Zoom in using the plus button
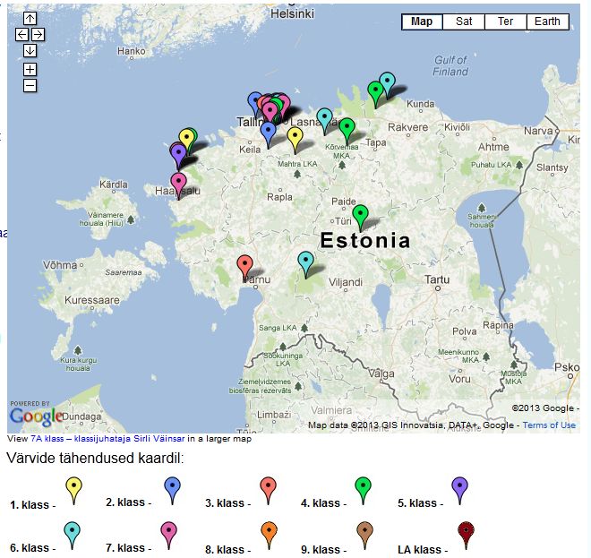Image resolution: width=591 pixels, height=558 pixels. [30, 69]
